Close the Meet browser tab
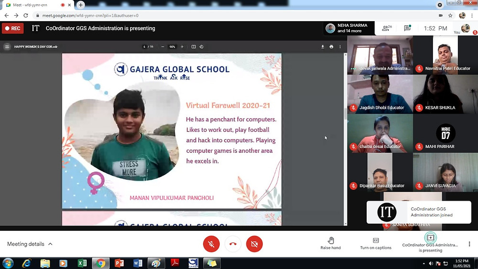 [x=69, y=5]
